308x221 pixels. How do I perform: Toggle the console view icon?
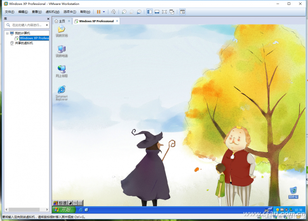183,12
